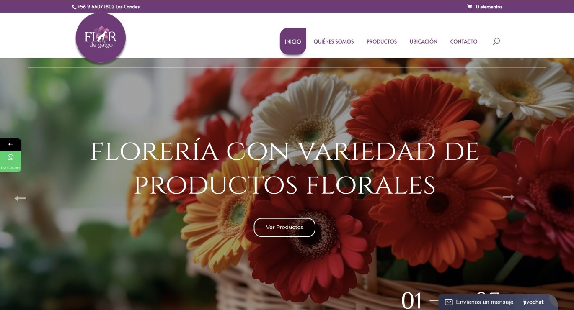Click the 01 slide counter indicator

click(x=411, y=300)
